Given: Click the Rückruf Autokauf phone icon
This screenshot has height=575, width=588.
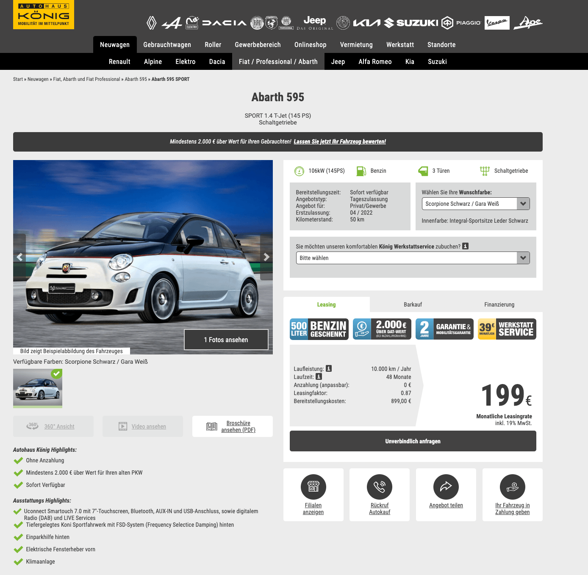Looking at the screenshot, I should pyautogui.click(x=380, y=487).
